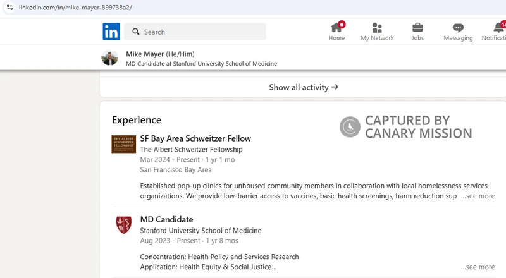506x278 pixels.
Task: Click Mike Mayer's profile photo thumbnail
Action: pos(109,58)
